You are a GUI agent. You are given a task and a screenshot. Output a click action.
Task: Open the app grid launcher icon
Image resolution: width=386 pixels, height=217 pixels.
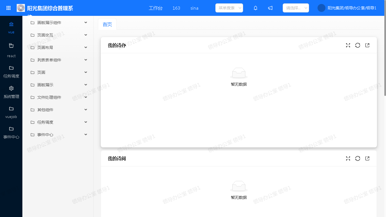pos(8,8)
